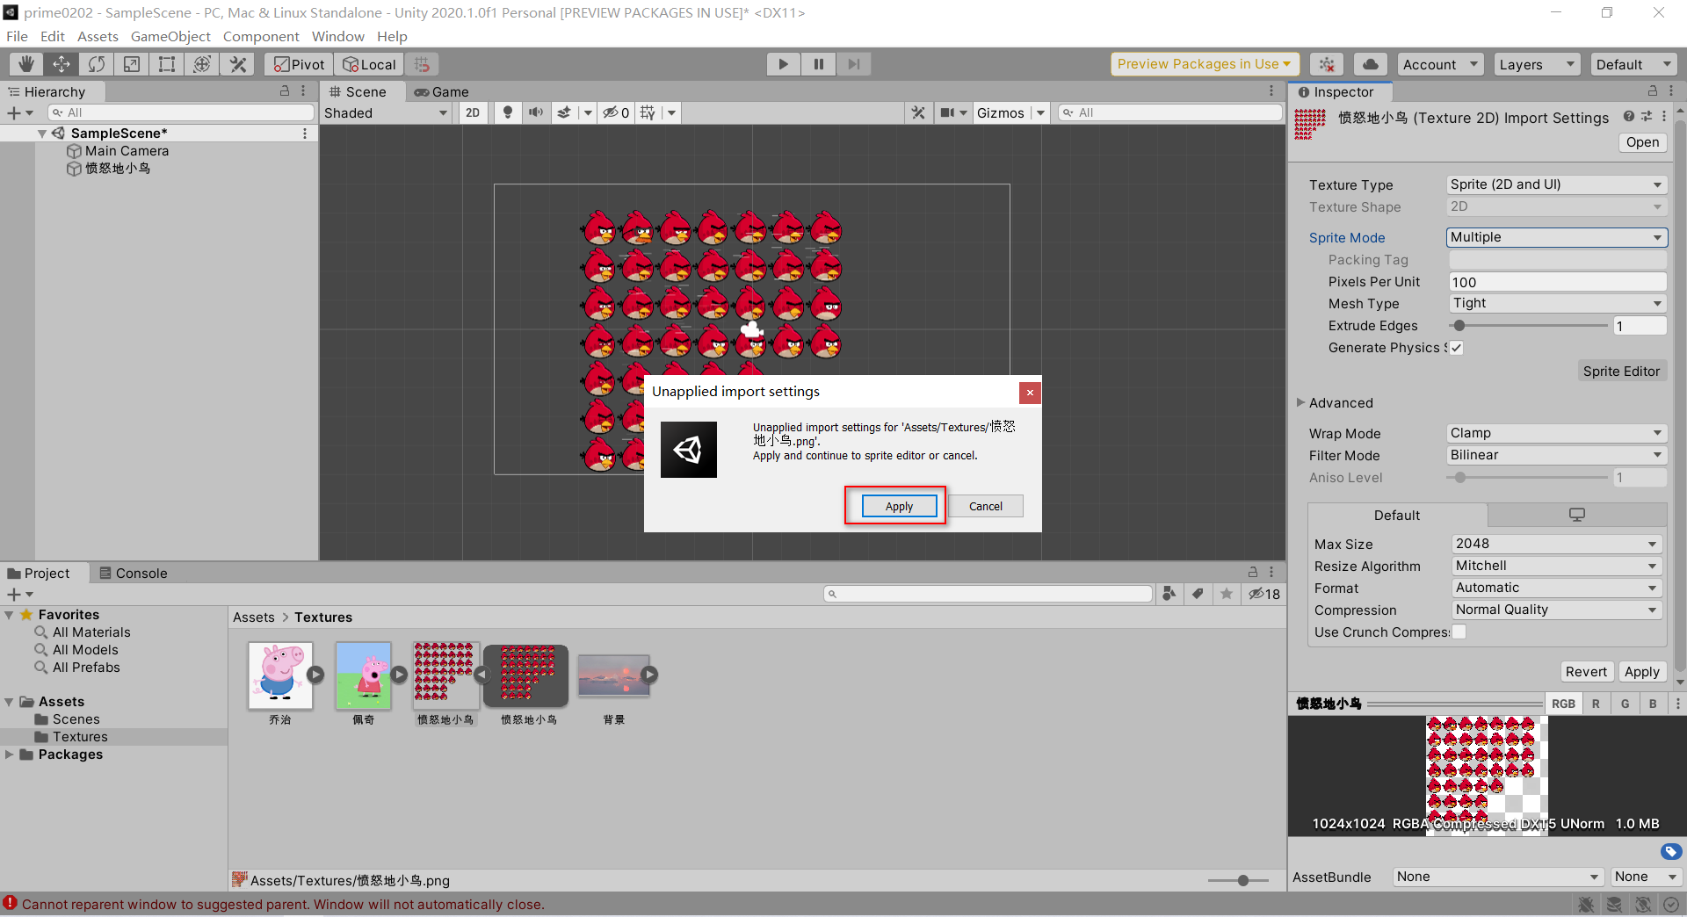Open the Window menu

[x=337, y=36]
